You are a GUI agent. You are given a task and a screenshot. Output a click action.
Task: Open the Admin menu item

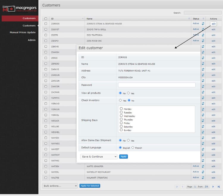tap(32, 40)
